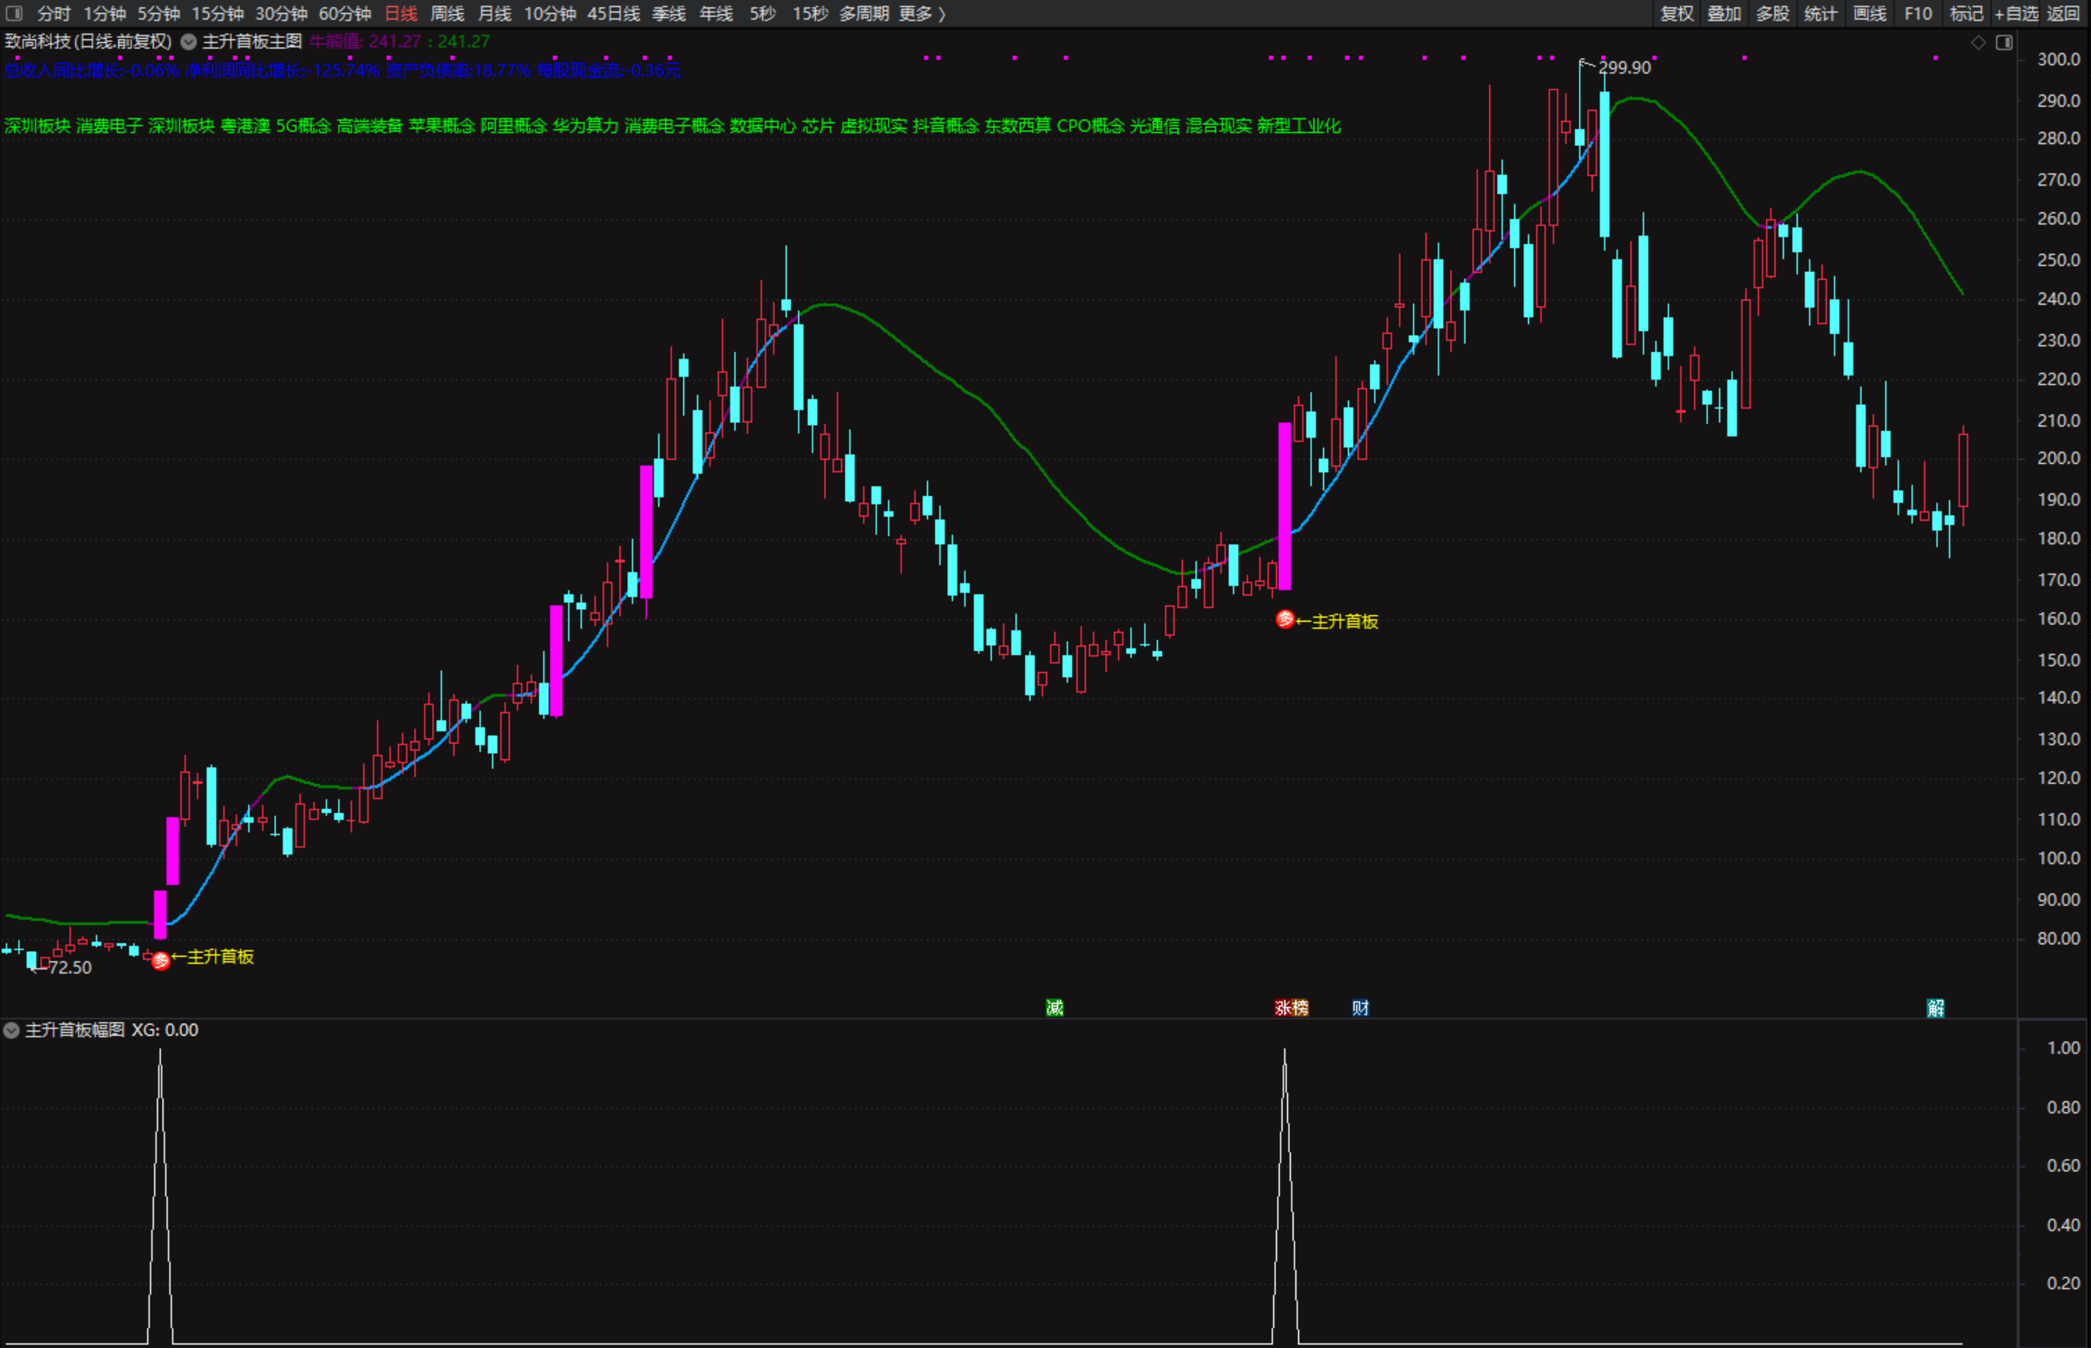Click the 华为算力 concept tag
2091x1348 pixels.
tap(585, 125)
